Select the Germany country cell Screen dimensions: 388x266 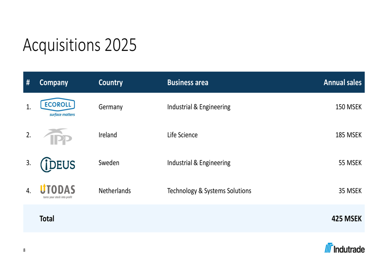[x=111, y=107]
